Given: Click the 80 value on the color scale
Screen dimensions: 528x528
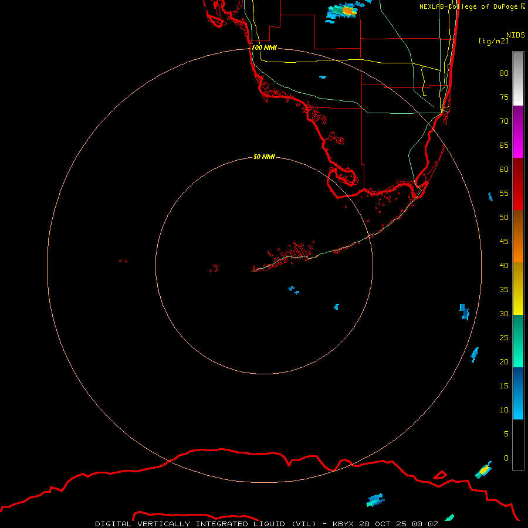Looking at the screenshot, I should click(x=504, y=73).
